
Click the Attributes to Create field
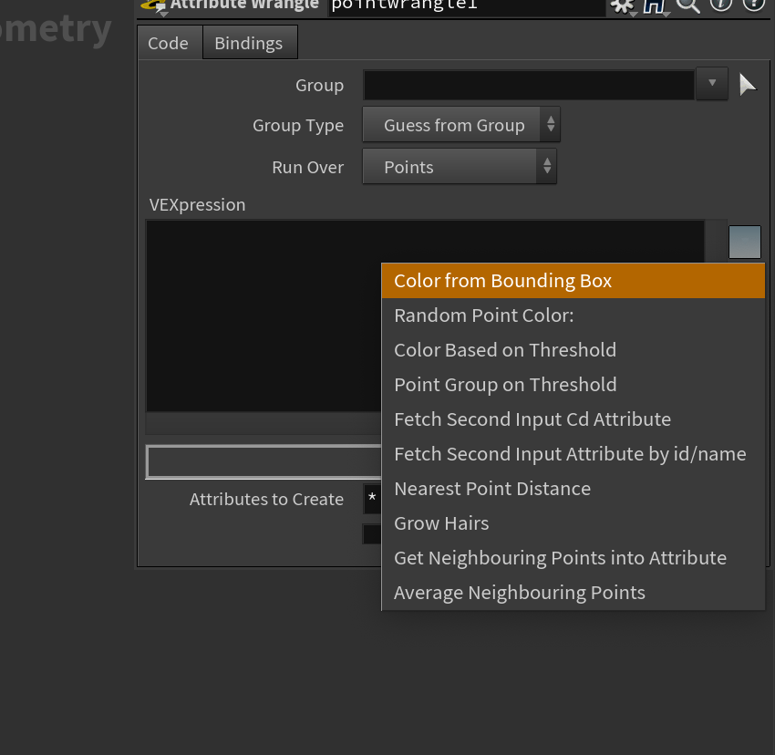(372, 499)
